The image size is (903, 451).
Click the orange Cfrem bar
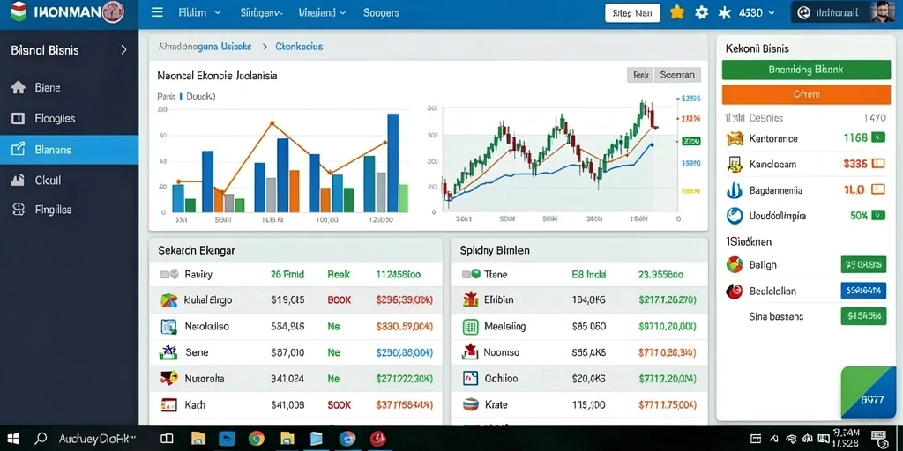(806, 94)
